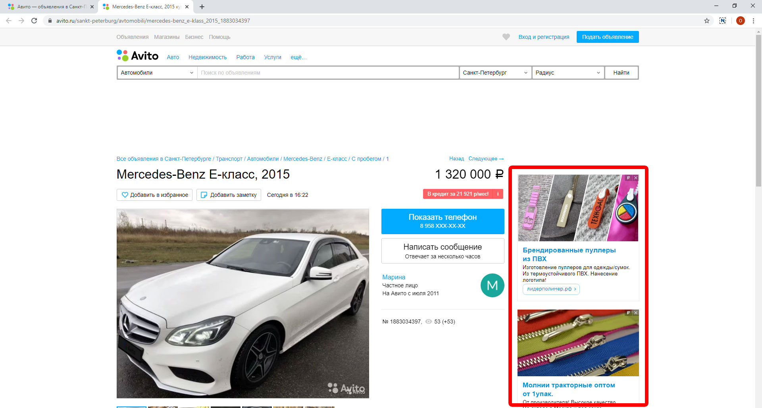This screenshot has width=762, height=408.
Task: Open the Помощь menu item
Action: (219, 37)
